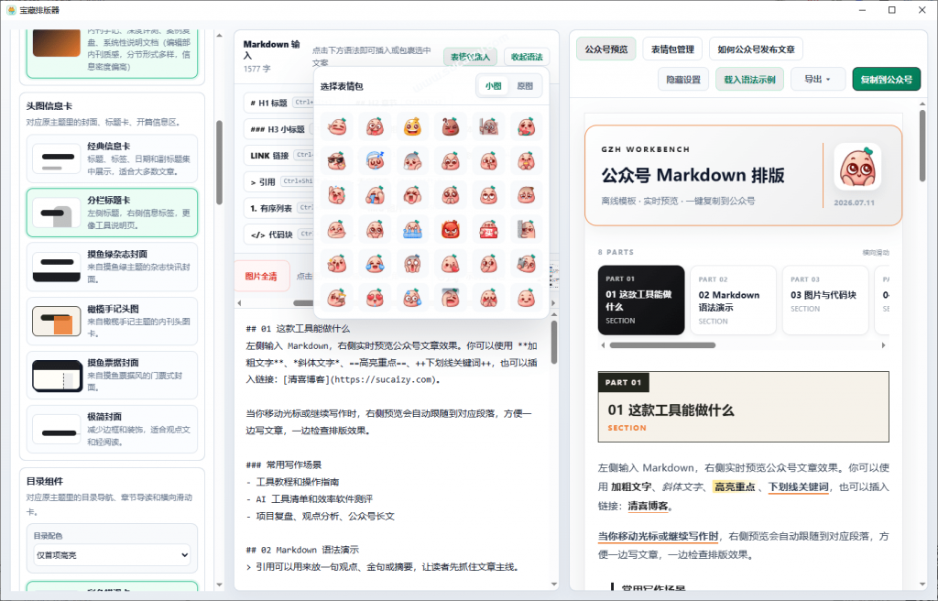This screenshot has height=601, width=938.
Task: Pick the sticker holding a red sign
Action: click(489, 229)
